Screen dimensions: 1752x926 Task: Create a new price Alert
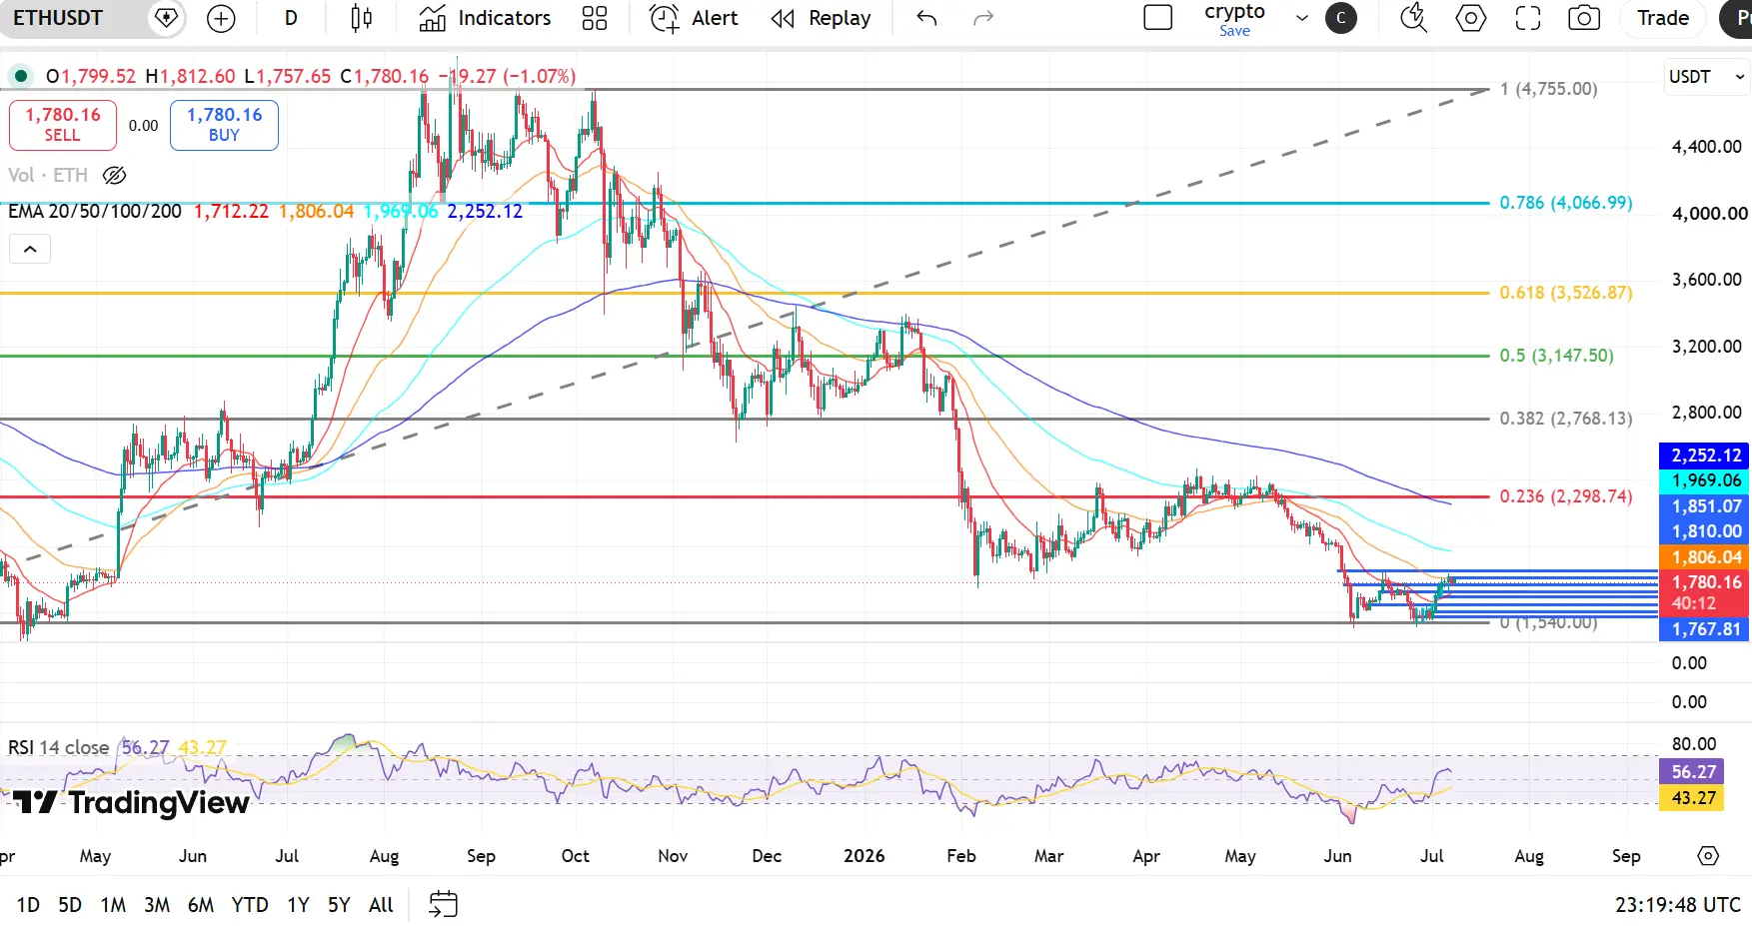coord(694,18)
